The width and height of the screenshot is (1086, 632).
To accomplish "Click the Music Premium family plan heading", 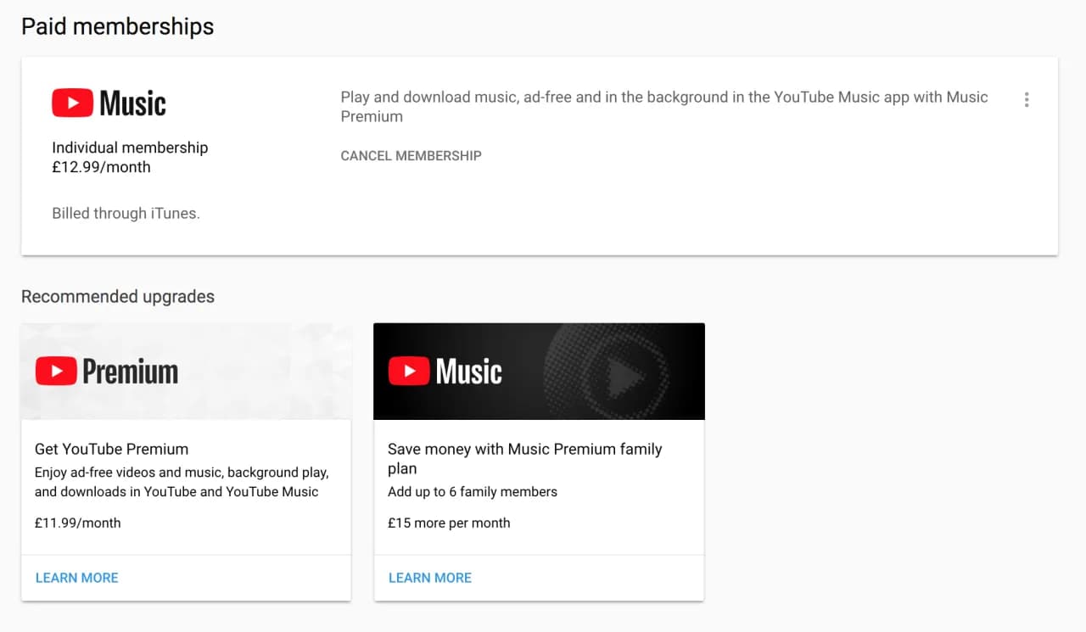I will coord(524,458).
